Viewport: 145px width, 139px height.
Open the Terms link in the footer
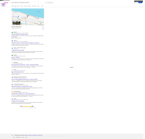coord(26,137)
